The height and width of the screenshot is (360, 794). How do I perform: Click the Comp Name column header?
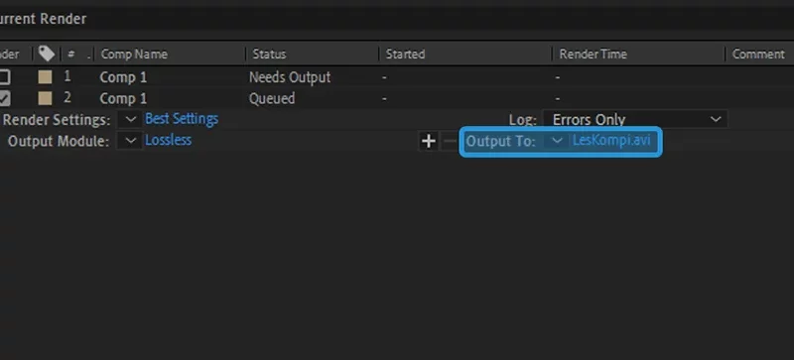[x=134, y=54]
